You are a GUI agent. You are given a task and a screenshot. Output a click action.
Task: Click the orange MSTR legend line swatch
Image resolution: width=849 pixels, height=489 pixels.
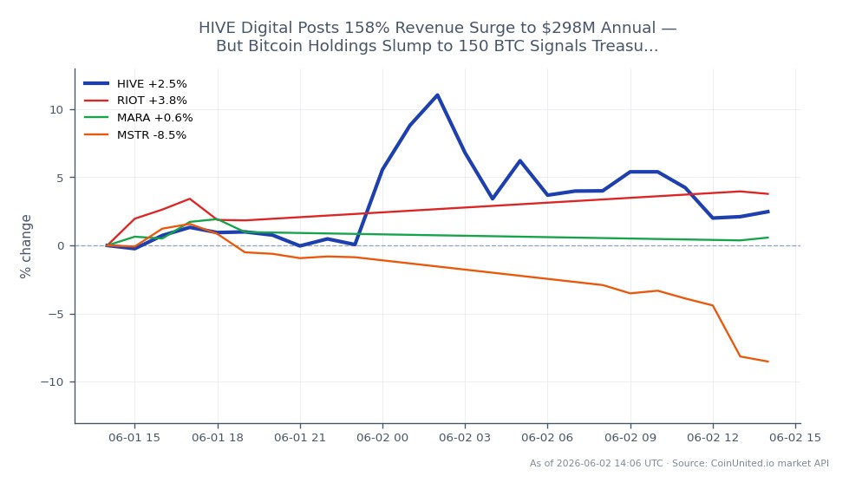[96, 135]
